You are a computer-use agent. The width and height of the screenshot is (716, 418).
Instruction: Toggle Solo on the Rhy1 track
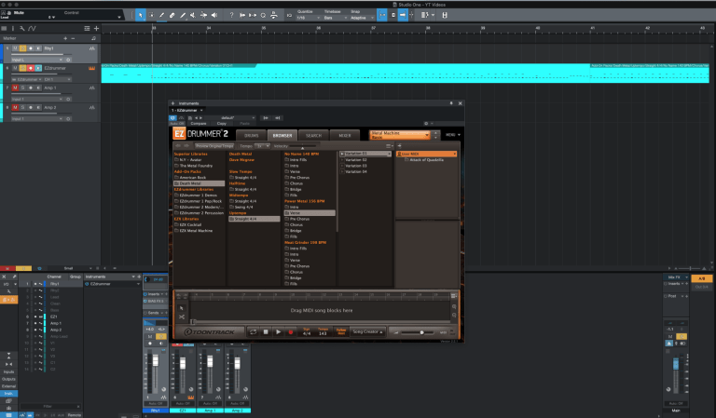[x=22, y=48]
